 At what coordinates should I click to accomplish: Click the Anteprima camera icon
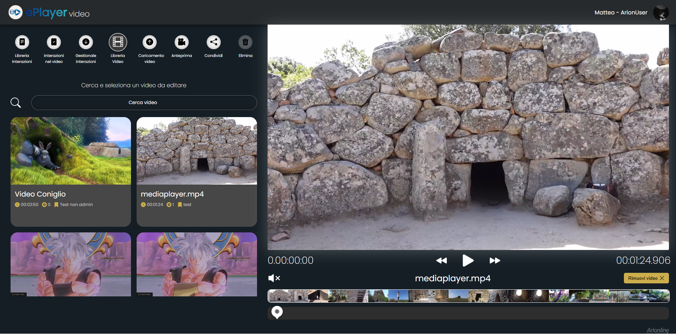coord(182,42)
